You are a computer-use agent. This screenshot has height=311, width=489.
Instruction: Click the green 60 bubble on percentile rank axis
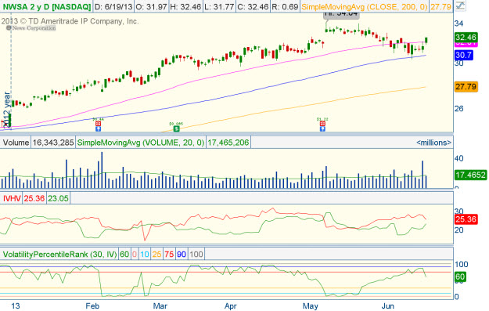pyautogui.click(x=460, y=277)
